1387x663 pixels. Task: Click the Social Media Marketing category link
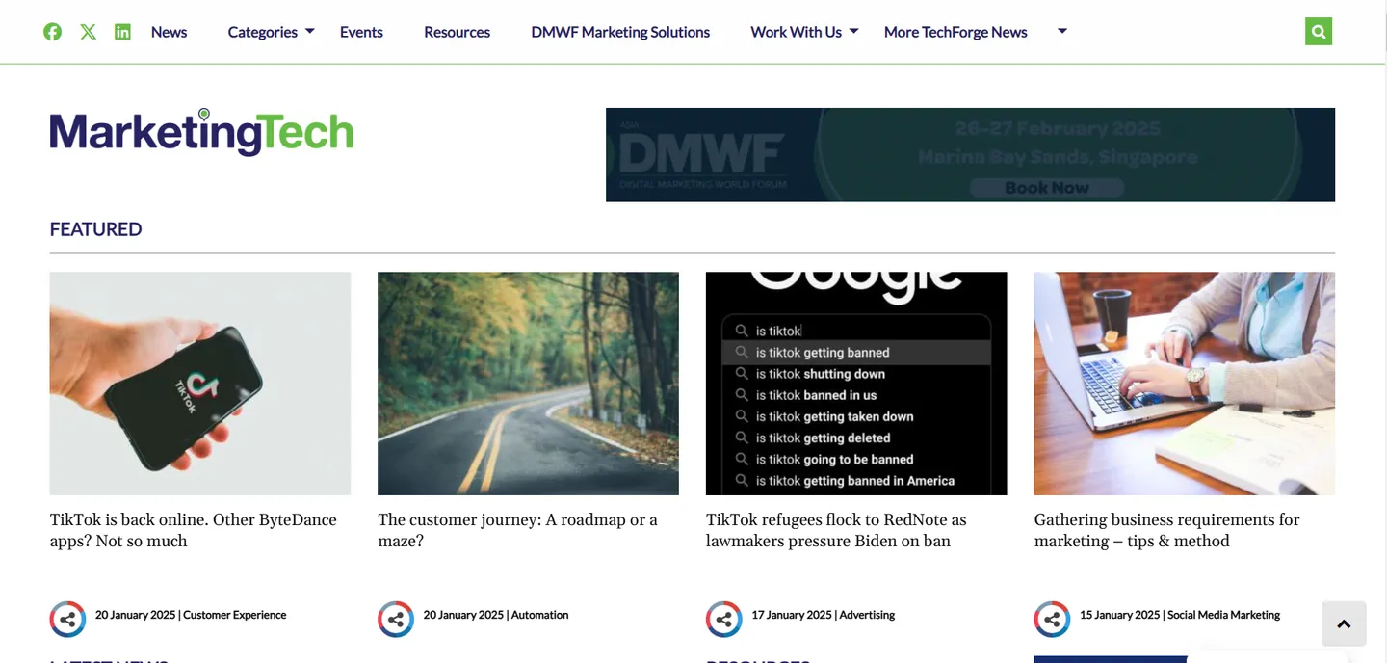pyautogui.click(x=1223, y=615)
